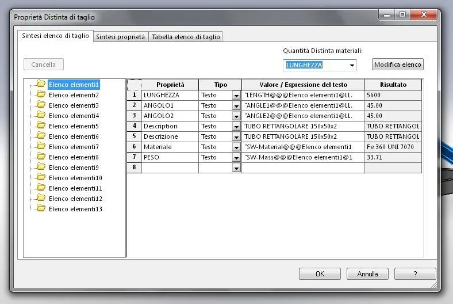
Task: Open Tipo dropdown for ANGOLO1 row
Action: click(x=236, y=106)
